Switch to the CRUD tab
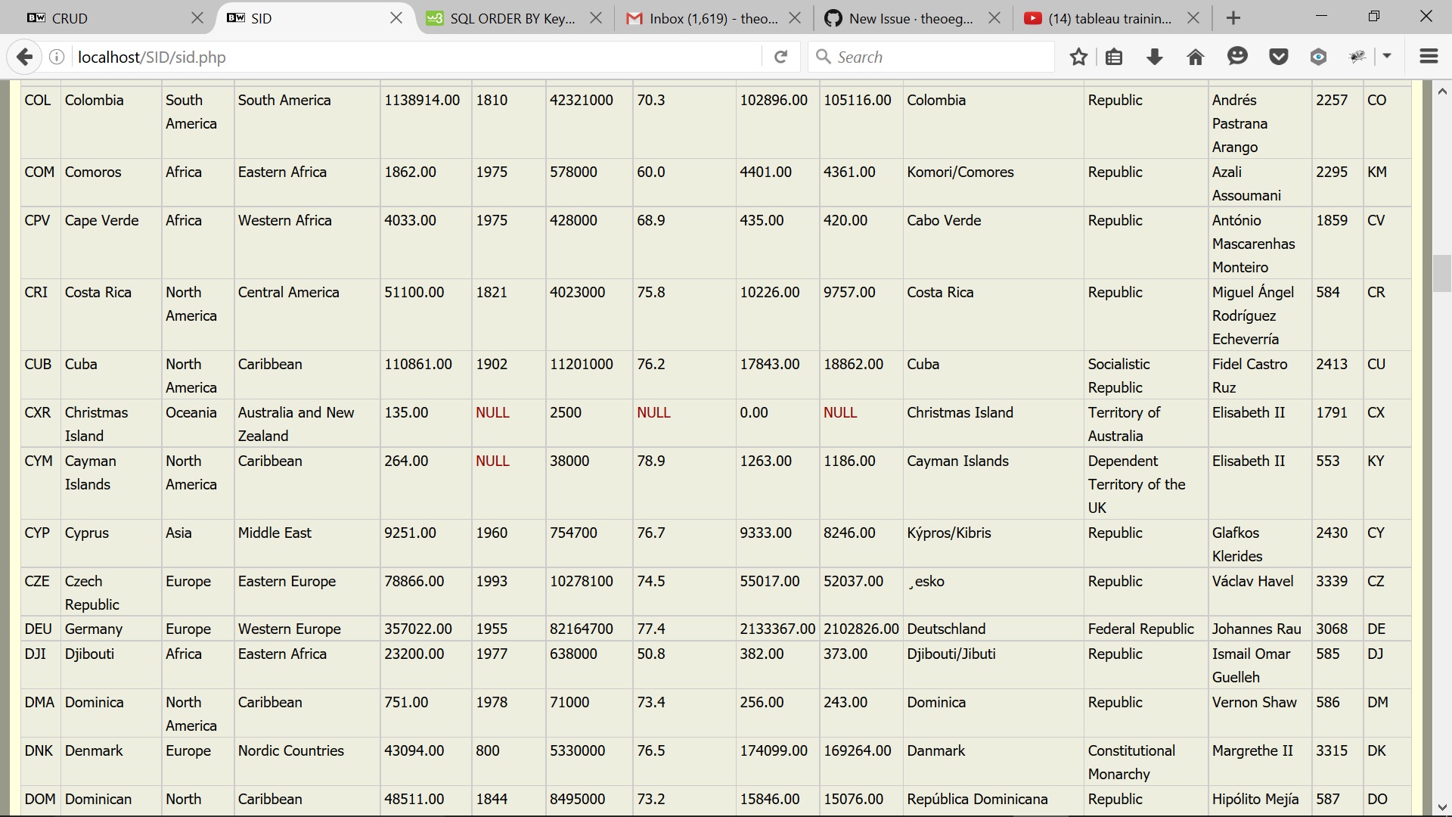This screenshot has width=1452, height=817. point(106,18)
